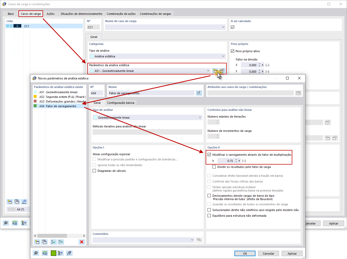This screenshot has height=259, width=347.
Task: Click Aplicar in Novos parâmetros dialog
Action: point(292,254)
